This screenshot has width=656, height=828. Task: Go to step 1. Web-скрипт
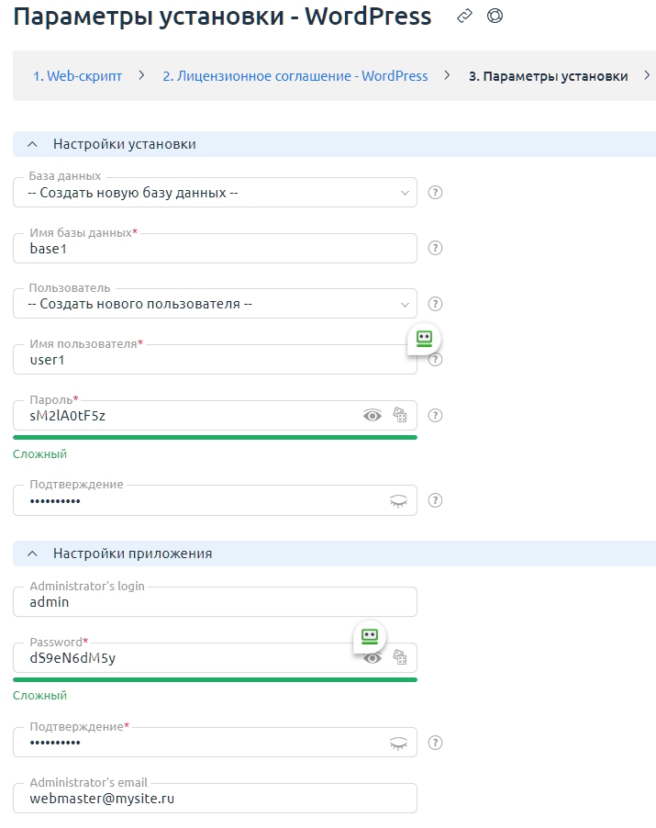click(x=78, y=76)
